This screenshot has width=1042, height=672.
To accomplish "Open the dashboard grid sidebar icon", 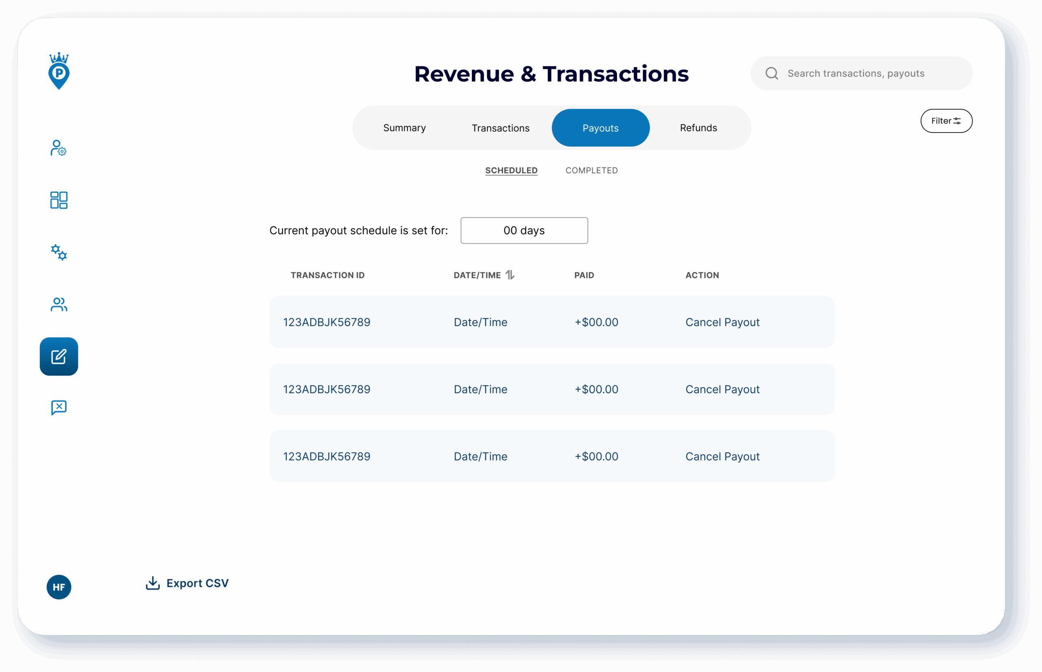I will pyautogui.click(x=59, y=200).
